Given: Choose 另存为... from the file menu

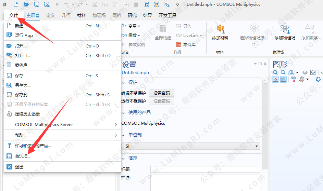Looking at the screenshot, I should pos(23,85).
